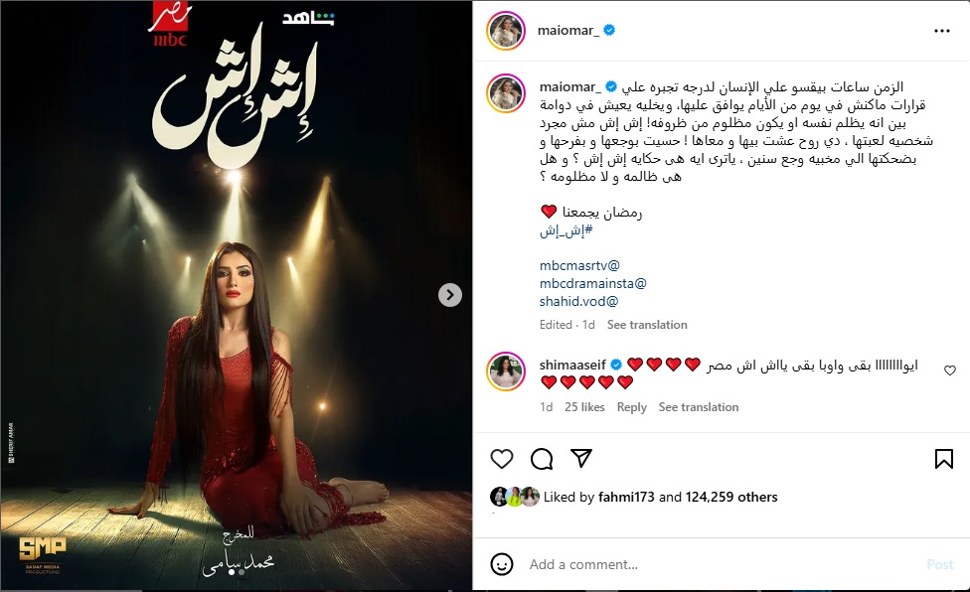The height and width of the screenshot is (592, 970).
Task: Save post with bookmark icon
Action: [x=943, y=459]
